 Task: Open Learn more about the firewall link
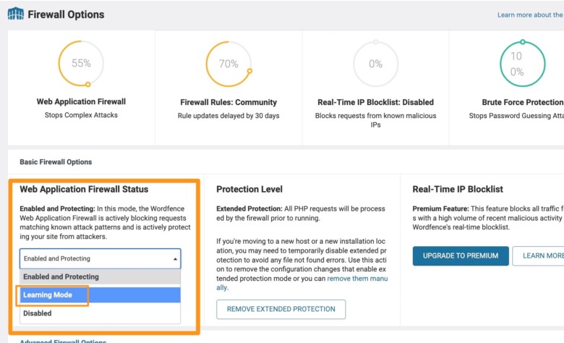coord(530,14)
